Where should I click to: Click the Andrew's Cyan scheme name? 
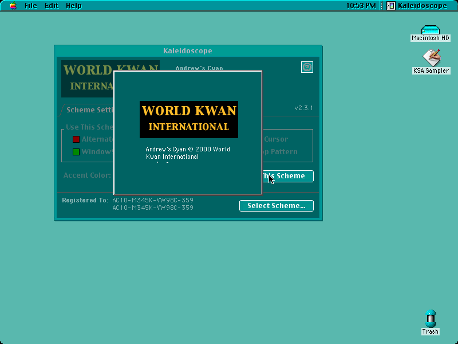199,68
